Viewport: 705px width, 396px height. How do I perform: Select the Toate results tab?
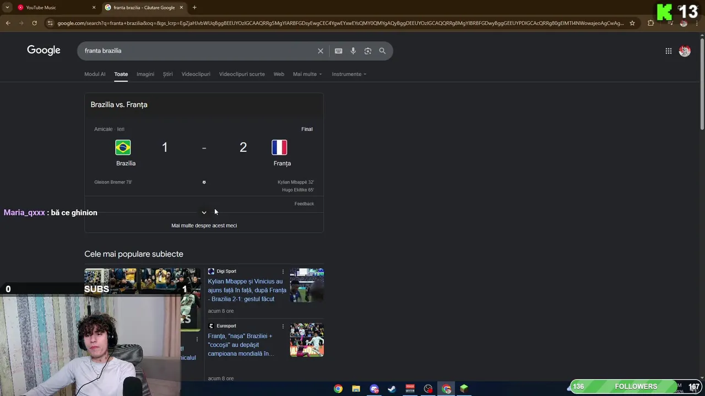click(x=121, y=74)
